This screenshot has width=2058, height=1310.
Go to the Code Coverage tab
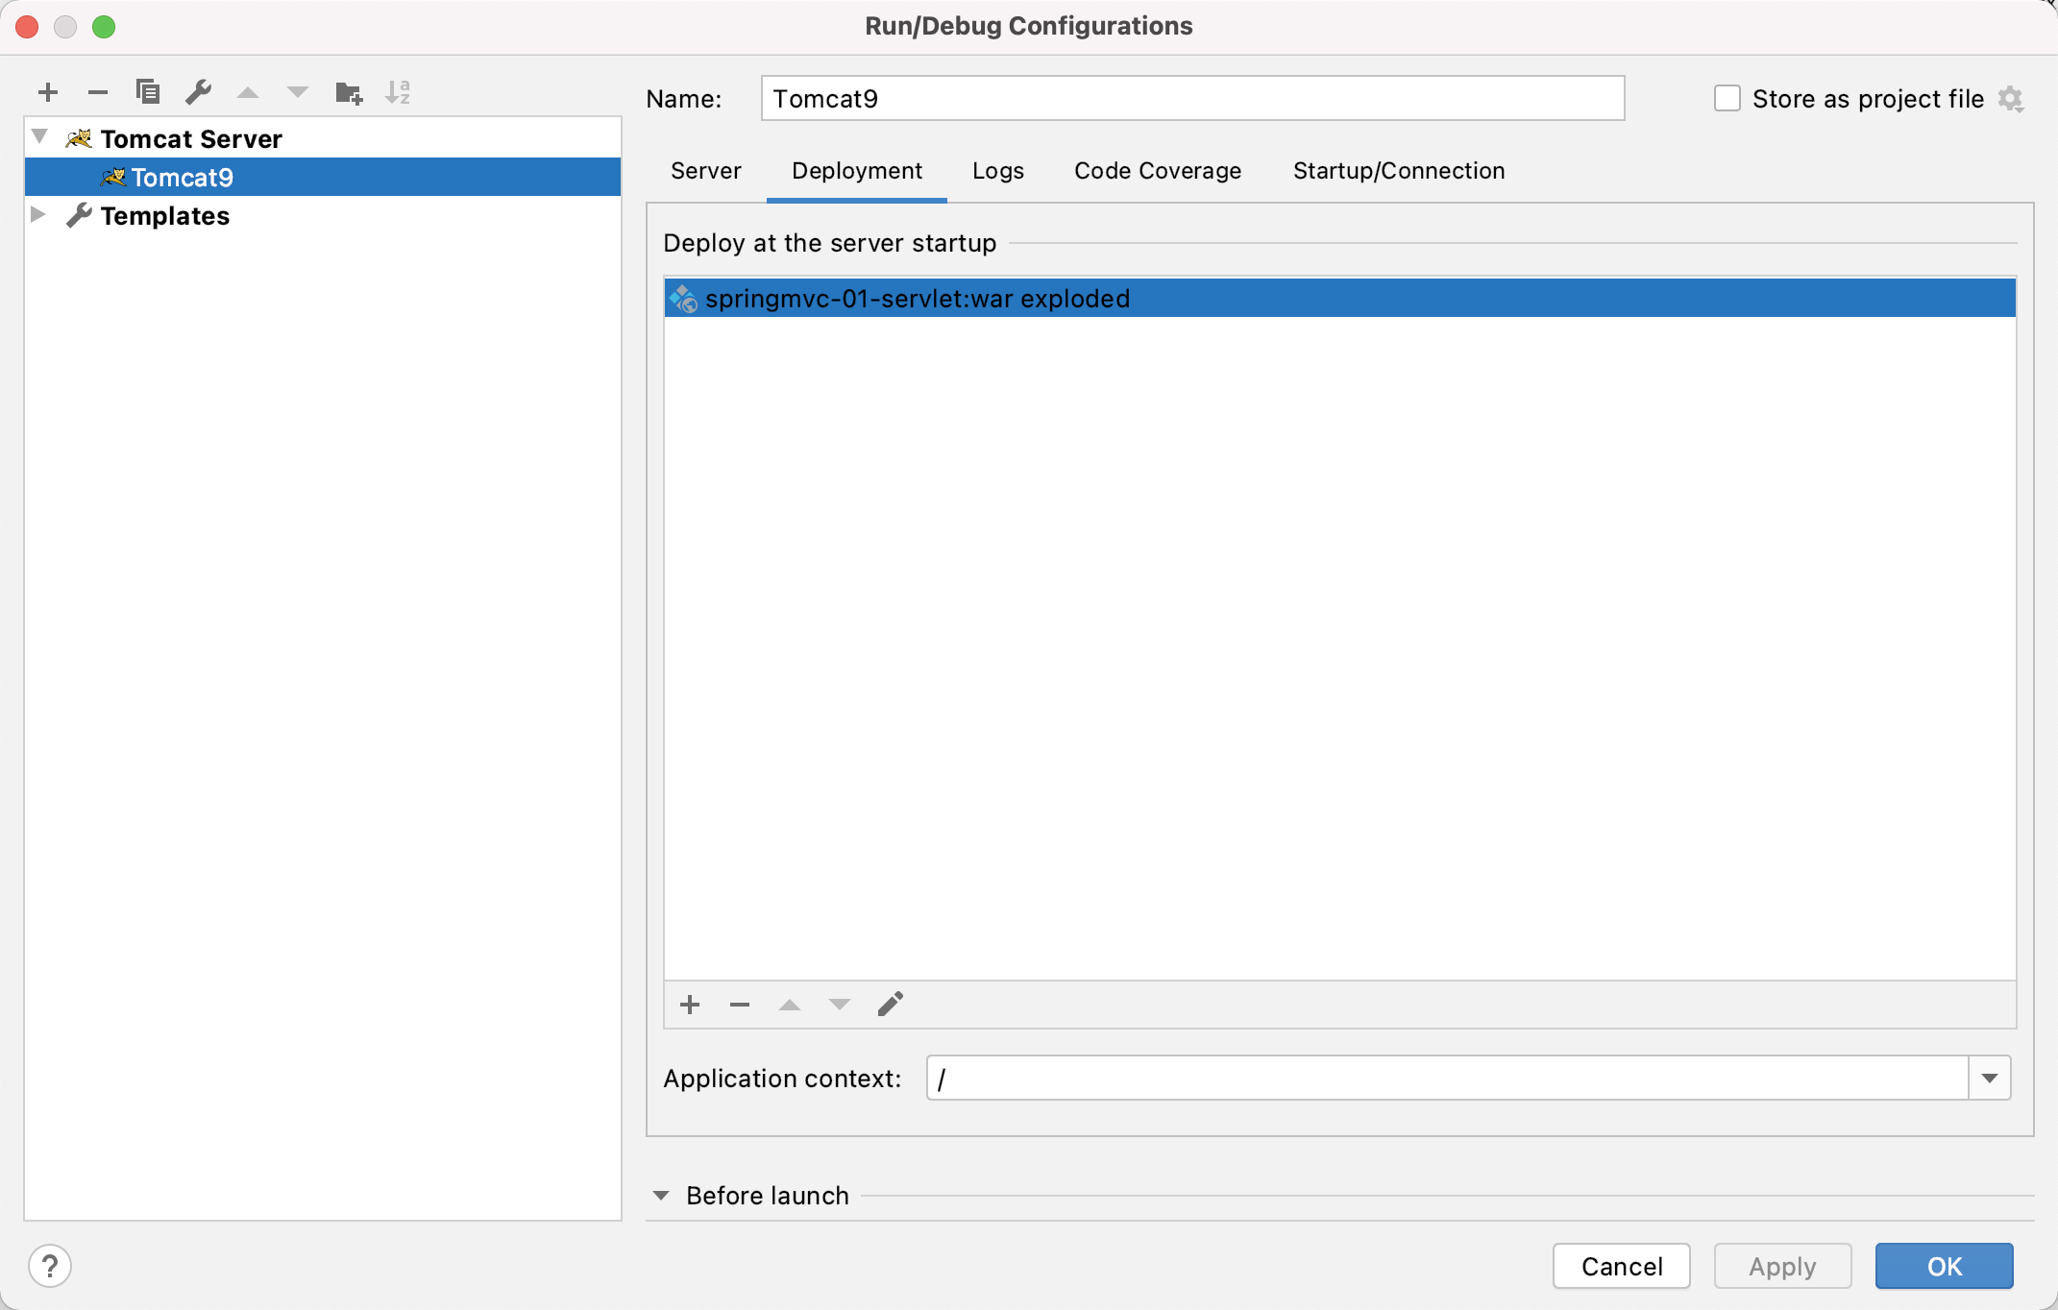pyautogui.click(x=1158, y=171)
